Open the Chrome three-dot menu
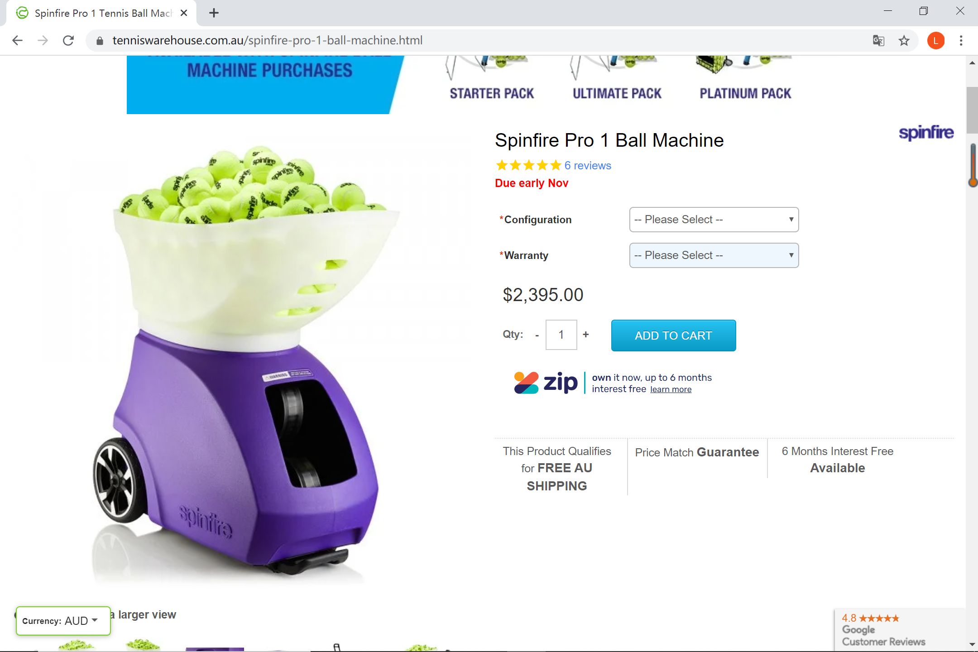978x652 pixels. point(961,41)
